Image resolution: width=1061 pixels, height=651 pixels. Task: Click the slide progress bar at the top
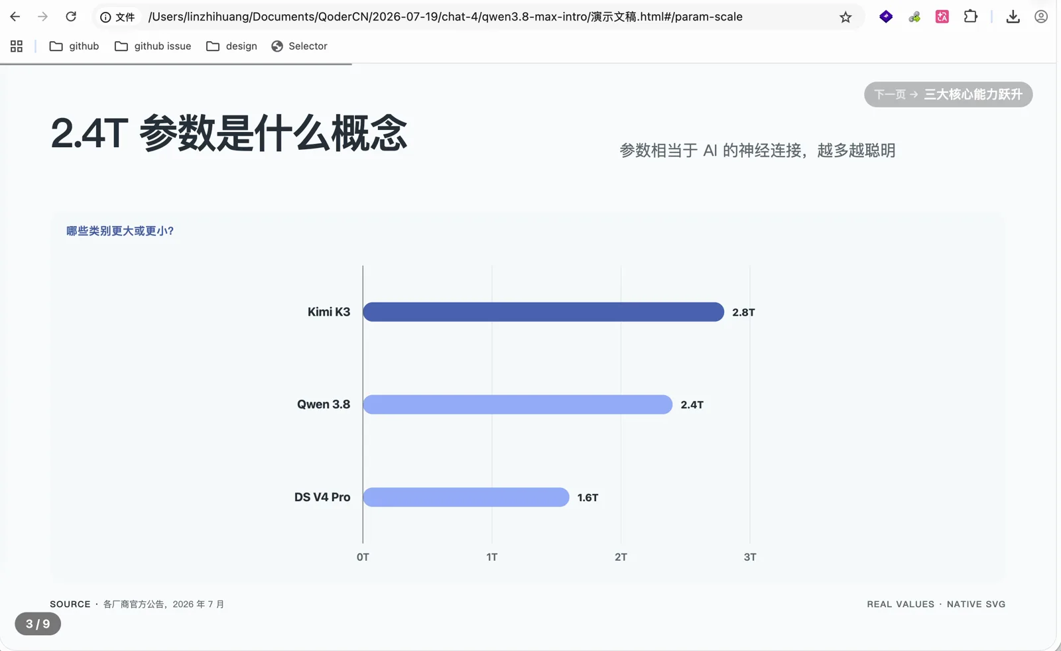click(176, 64)
